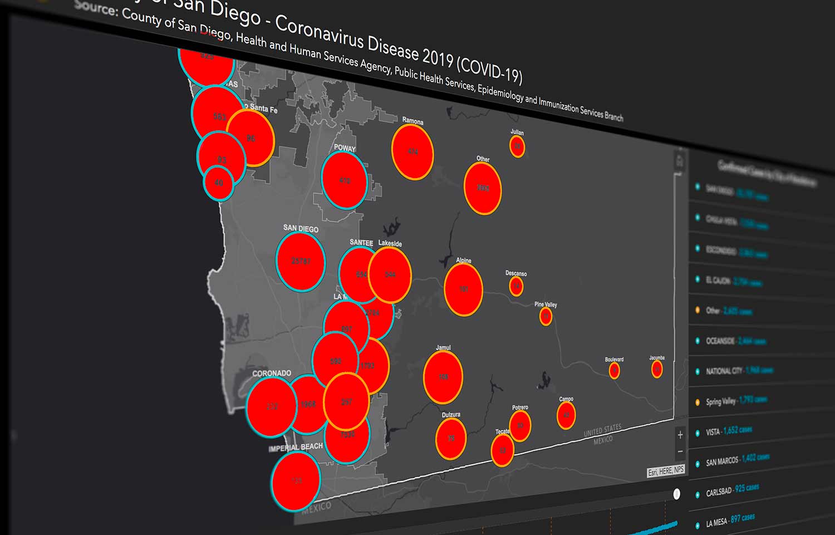This screenshot has width=835, height=535.
Task: Click the small teal circle showing 40
Action: pyautogui.click(x=219, y=183)
